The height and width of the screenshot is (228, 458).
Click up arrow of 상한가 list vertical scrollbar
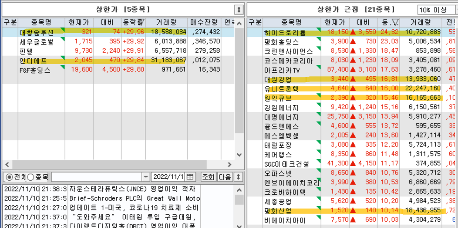point(239,23)
